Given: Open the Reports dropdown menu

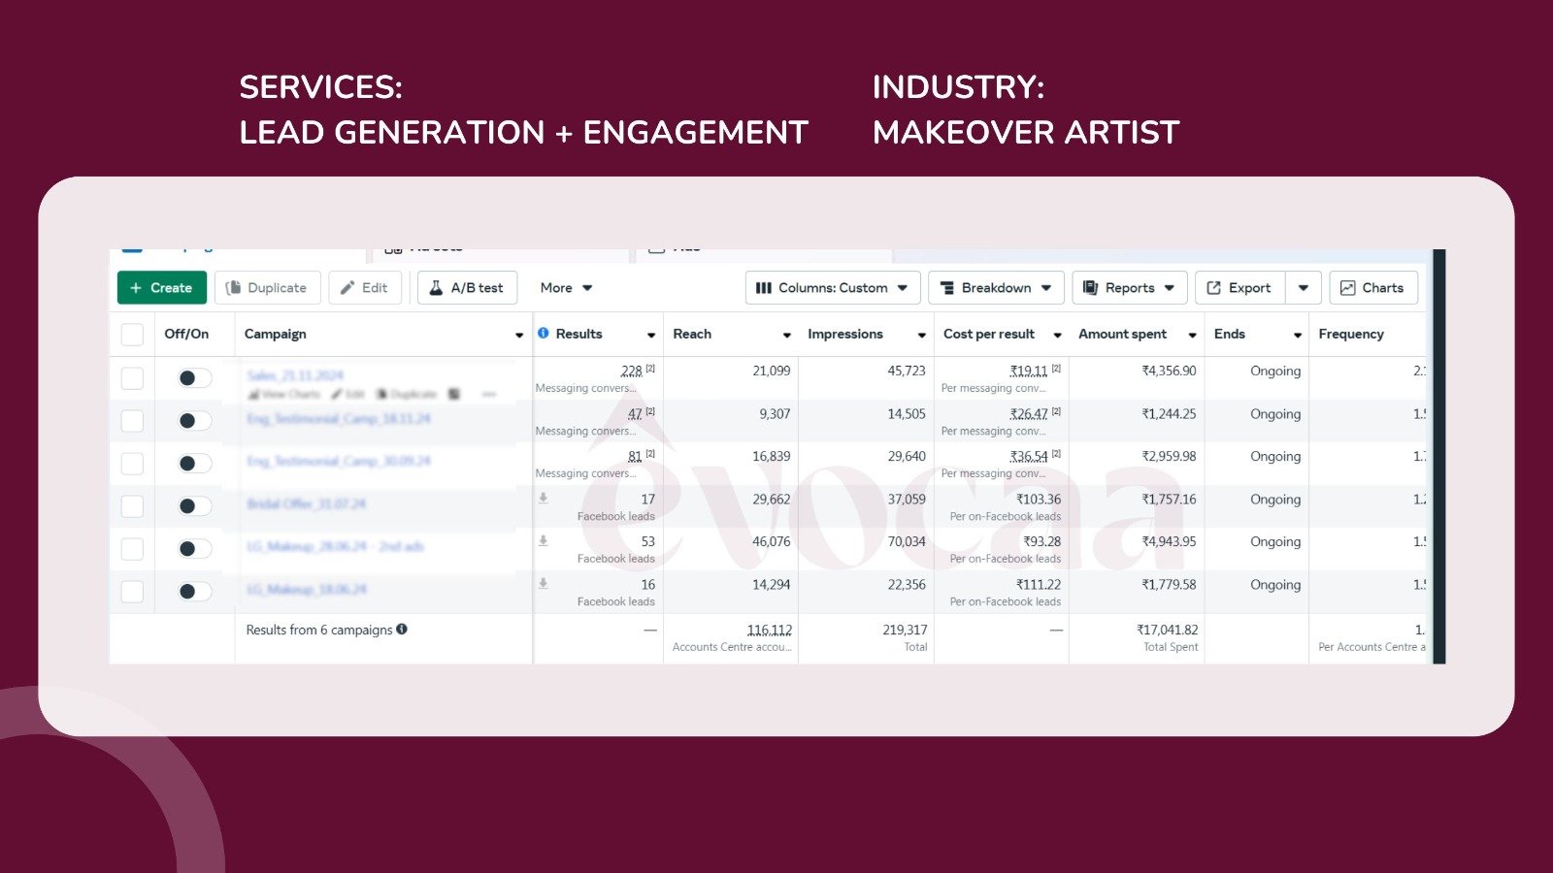Looking at the screenshot, I should [x=1129, y=288].
